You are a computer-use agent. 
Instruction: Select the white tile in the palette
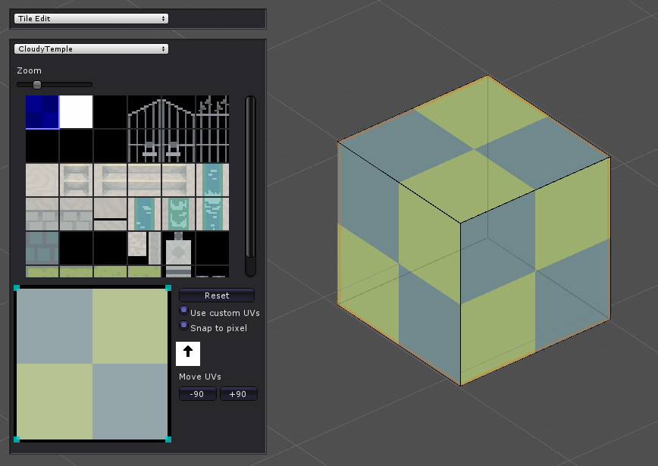coord(76,111)
